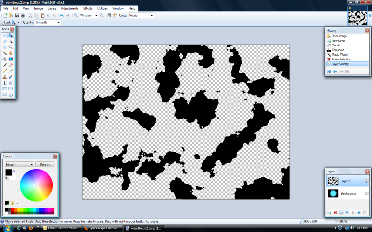The image size is (372, 232).
Task: Select Threshold step in History panel
Action: tap(338, 50)
